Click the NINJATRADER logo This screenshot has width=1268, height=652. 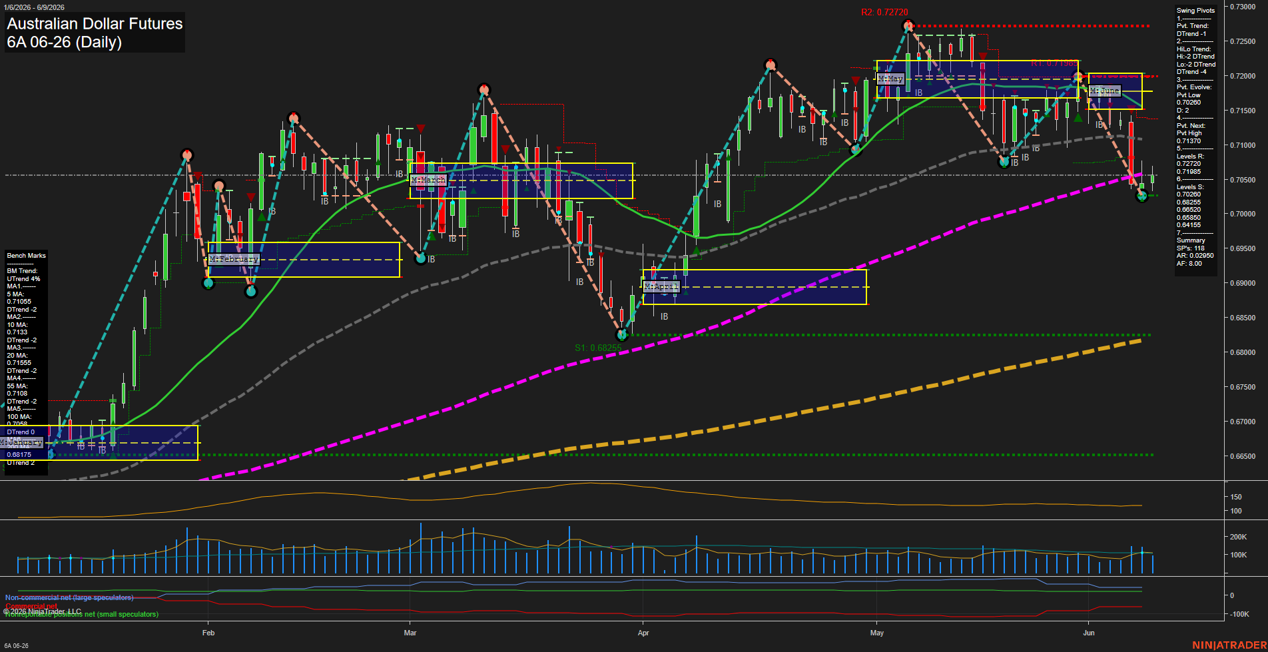pyautogui.click(x=1229, y=645)
